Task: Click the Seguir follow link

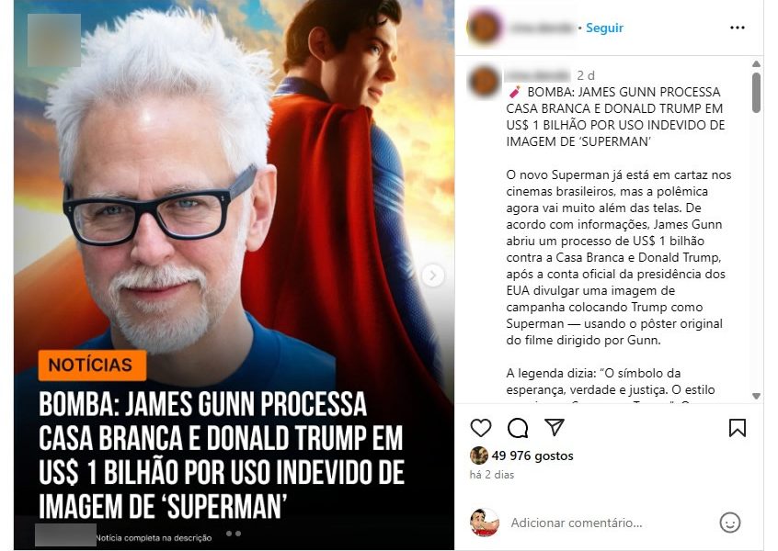Action: pyautogui.click(x=604, y=28)
